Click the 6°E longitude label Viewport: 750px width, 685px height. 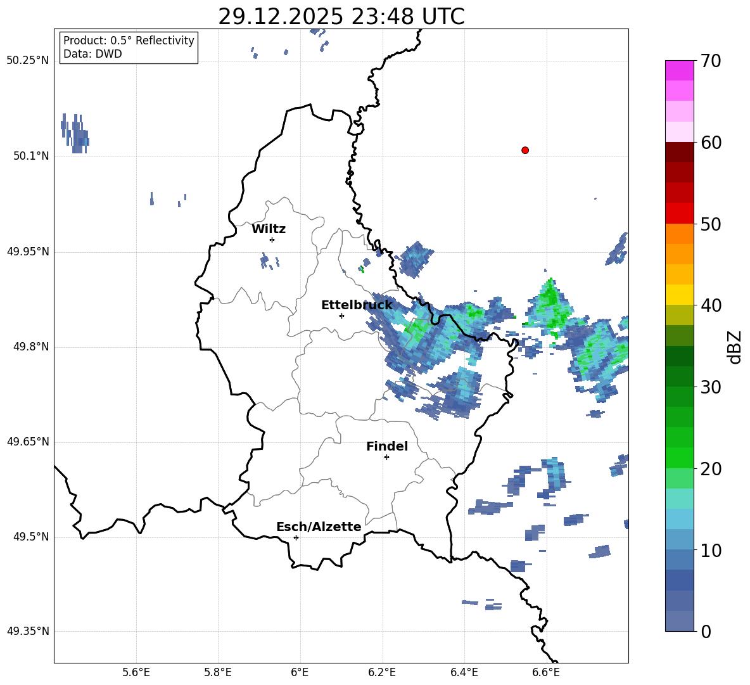point(300,672)
